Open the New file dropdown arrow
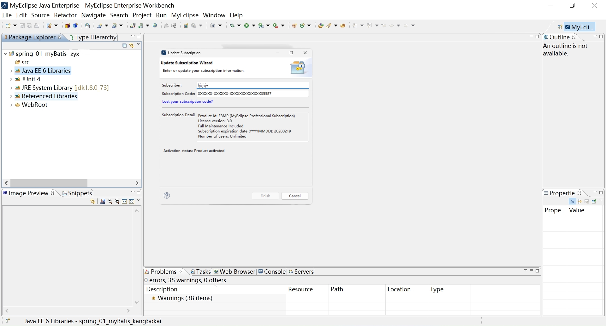The height and width of the screenshot is (326, 606). [x=15, y=26]
